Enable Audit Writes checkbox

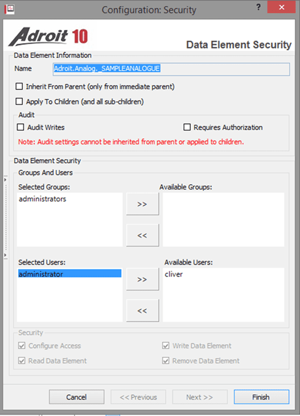click(20, 127)
